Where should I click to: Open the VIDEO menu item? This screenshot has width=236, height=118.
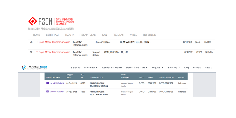(134, 35)
